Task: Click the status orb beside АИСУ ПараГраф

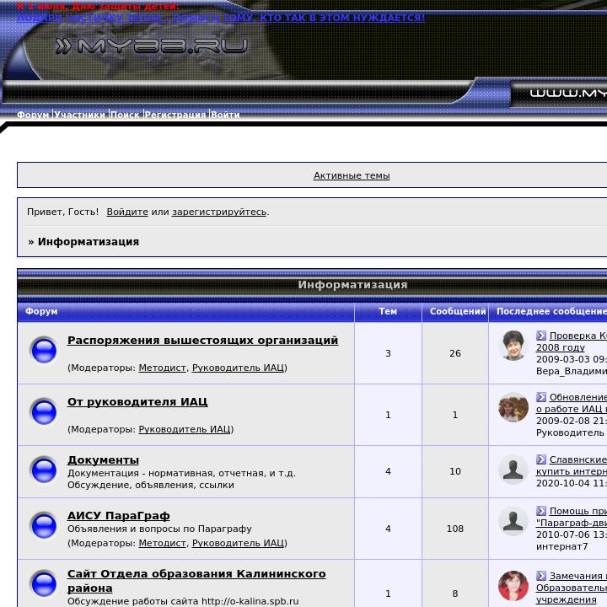Action: coord(43,525)
